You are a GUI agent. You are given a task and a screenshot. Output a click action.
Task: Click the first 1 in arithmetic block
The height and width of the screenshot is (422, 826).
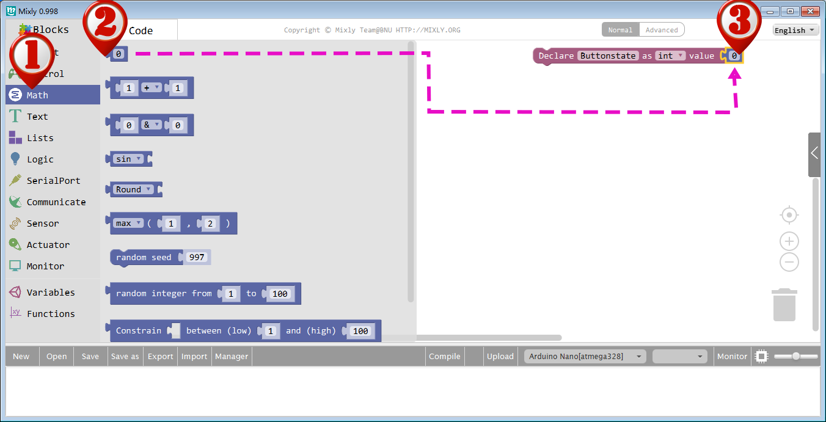tap(128, 88)
